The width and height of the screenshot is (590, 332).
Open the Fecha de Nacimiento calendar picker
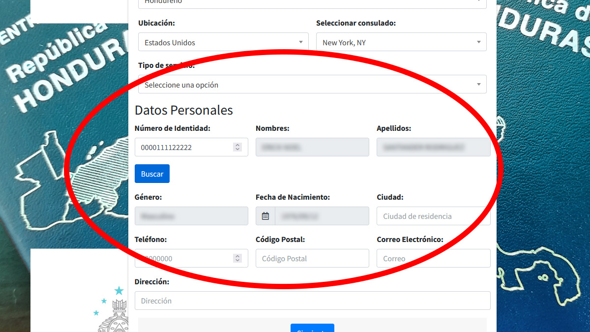tap(265, 216)
